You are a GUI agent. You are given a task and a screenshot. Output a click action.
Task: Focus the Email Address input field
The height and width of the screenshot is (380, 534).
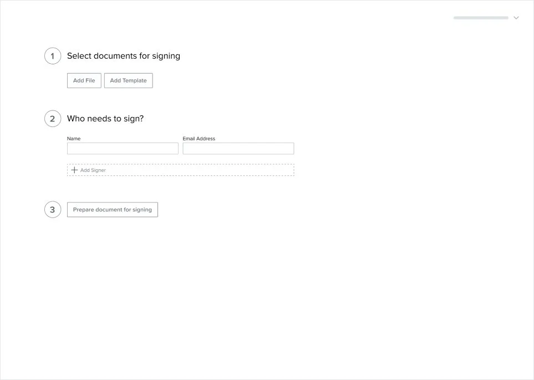point(238,149)
